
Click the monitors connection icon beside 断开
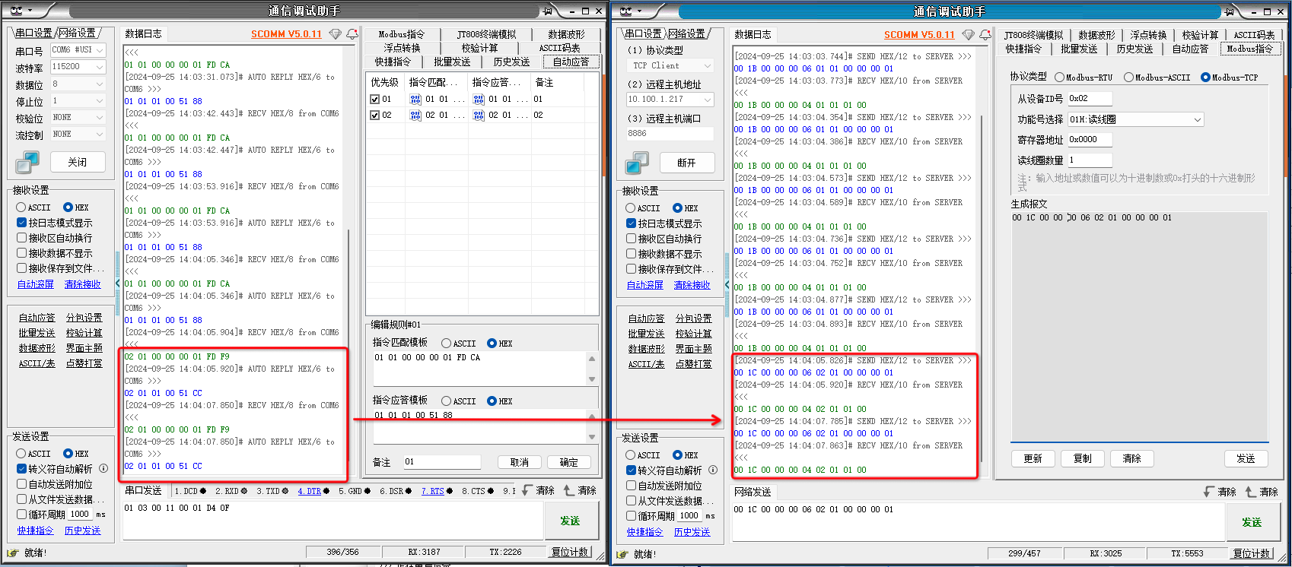point(636,163)
